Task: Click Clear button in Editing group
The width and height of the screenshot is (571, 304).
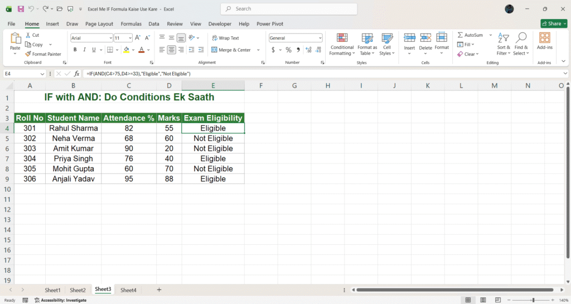Action: (x=468, y=54)
